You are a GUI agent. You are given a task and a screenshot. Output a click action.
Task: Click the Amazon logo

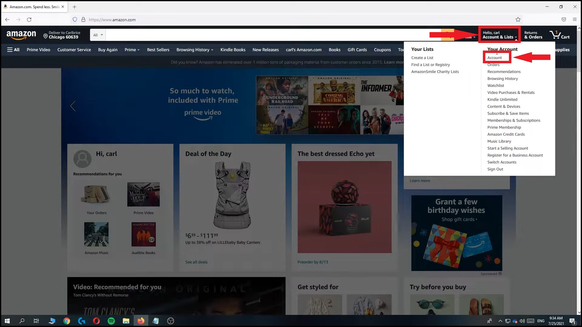click(21, 35)
